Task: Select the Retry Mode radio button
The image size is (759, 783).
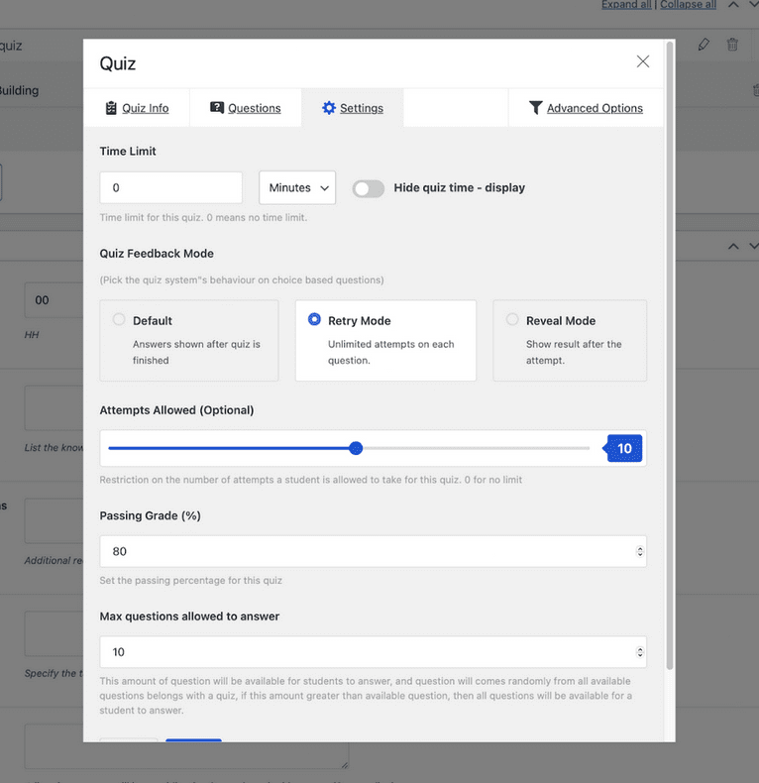Action: (314, 320)
